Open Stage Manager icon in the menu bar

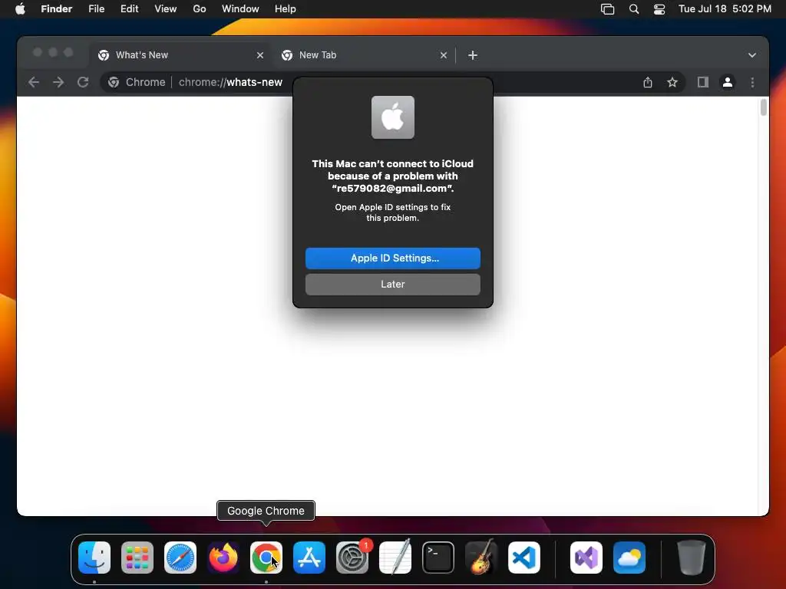tap(607, 9)
